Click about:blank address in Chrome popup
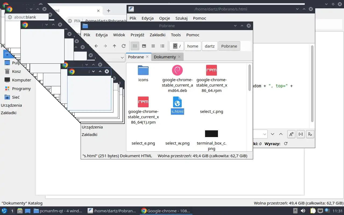344x215 pixels. click(x=25, y=17)
